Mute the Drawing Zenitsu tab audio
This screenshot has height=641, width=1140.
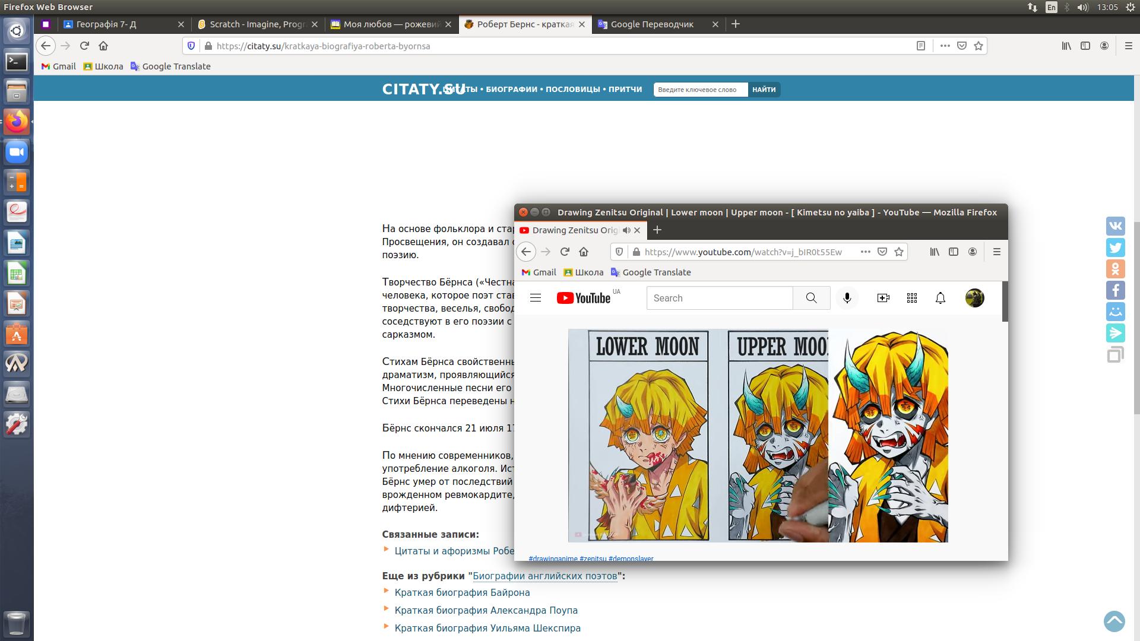[x=626, y=230]
